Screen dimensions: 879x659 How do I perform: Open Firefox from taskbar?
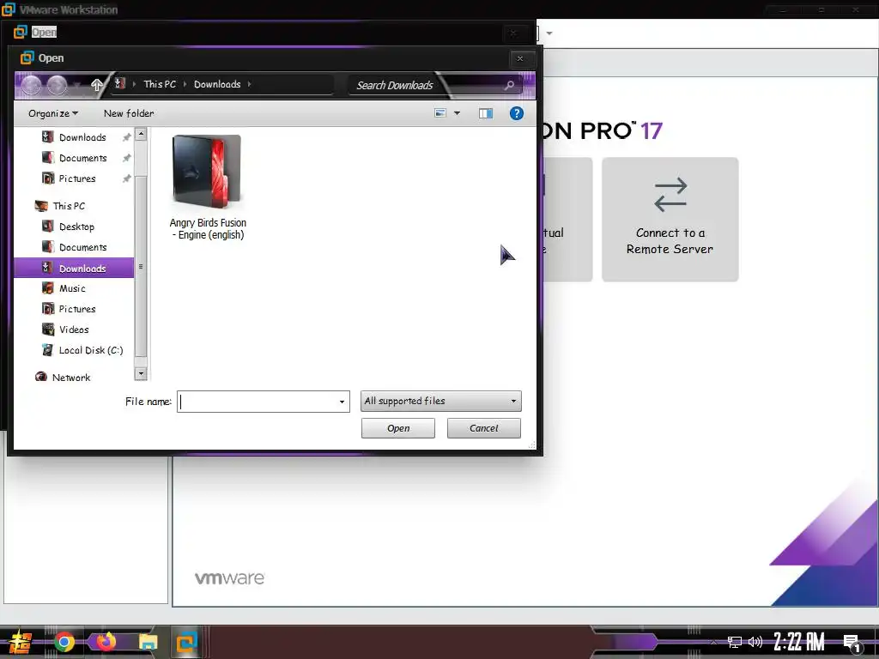tap(106, 642)
